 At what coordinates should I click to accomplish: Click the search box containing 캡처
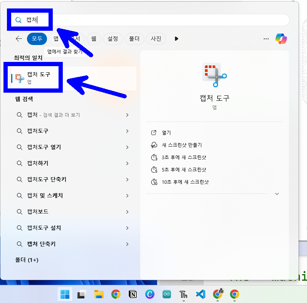click(x=150, y=20)
